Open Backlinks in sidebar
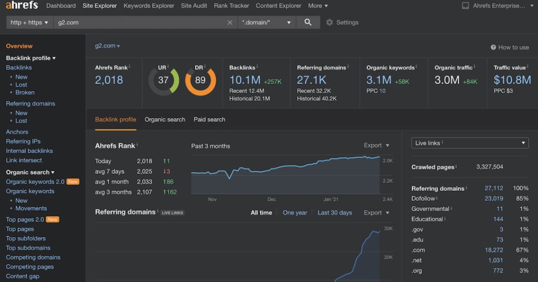 (x=18, y=68)
